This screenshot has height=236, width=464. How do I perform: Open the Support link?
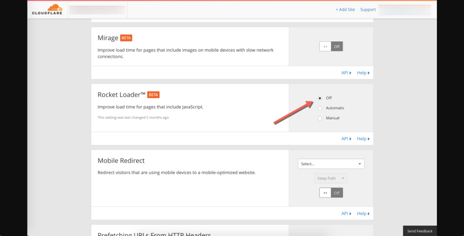pos(368,9)
